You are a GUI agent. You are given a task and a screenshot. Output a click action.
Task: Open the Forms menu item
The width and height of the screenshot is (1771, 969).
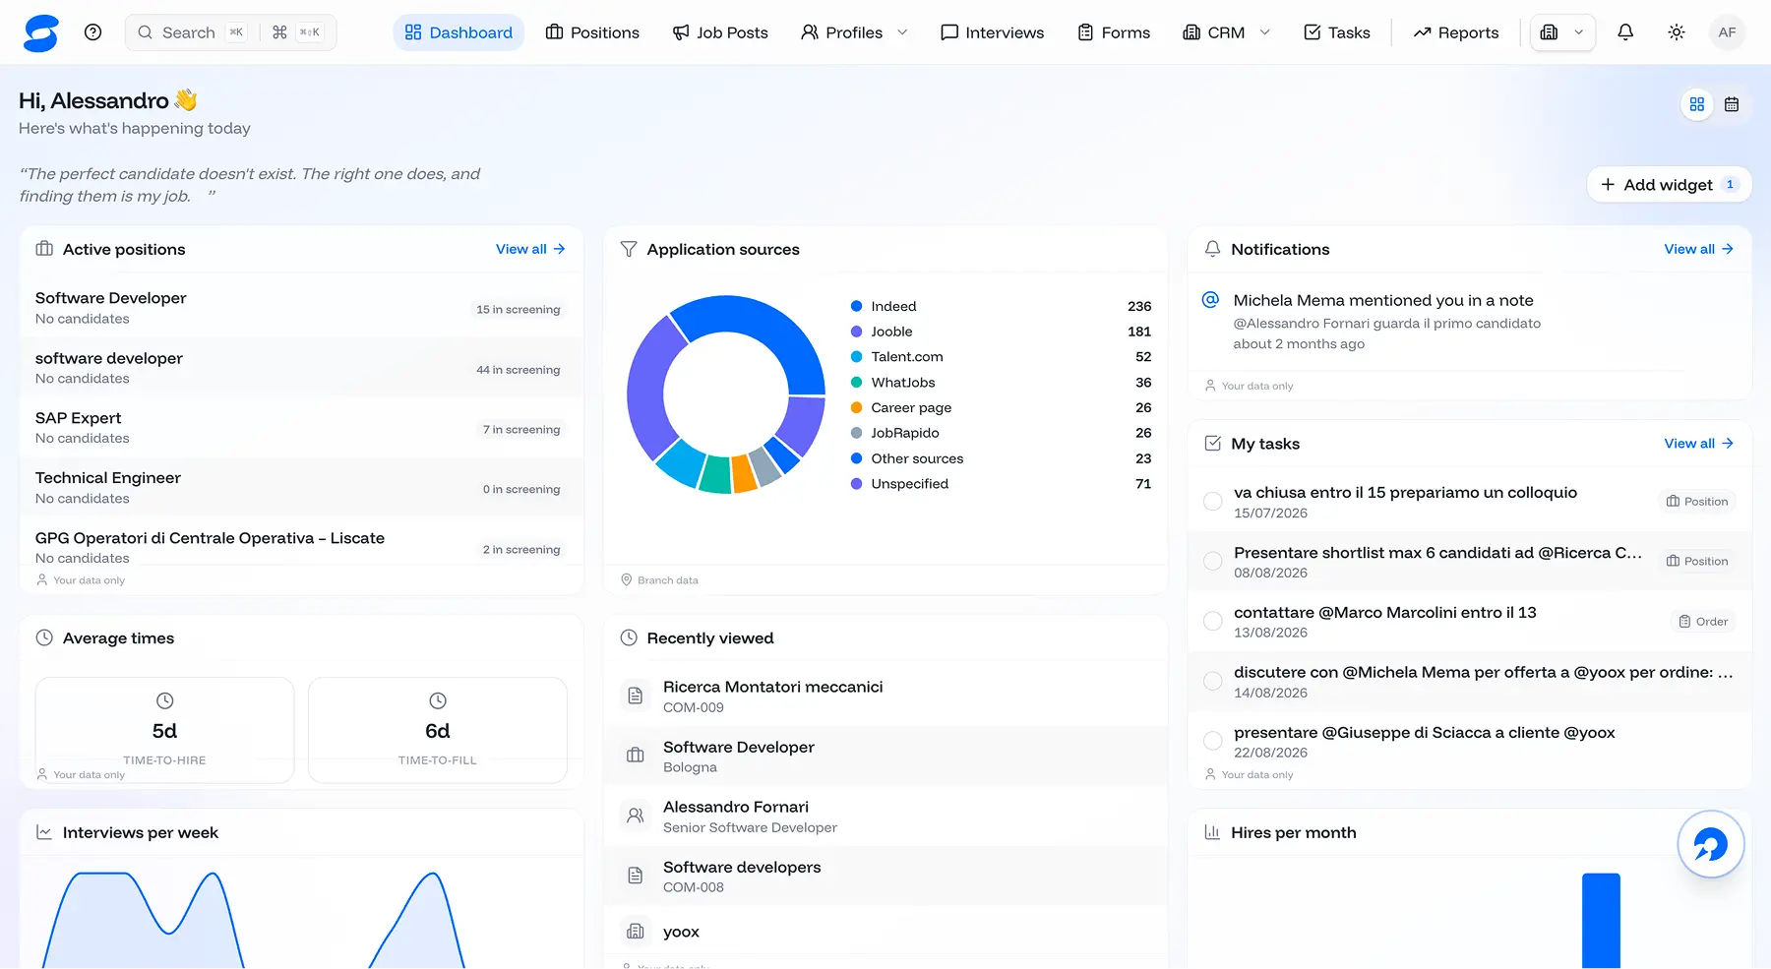tap(1114, 32)
